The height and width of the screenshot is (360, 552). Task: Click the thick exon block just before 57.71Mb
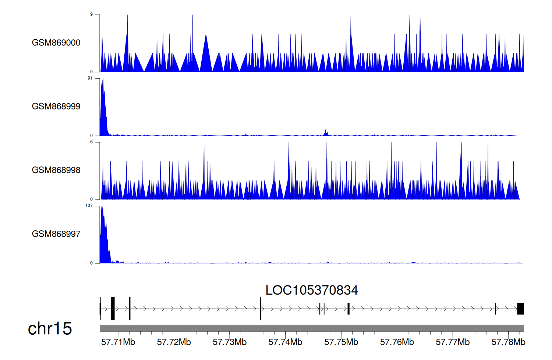point(113,309)
